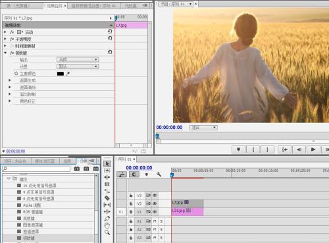Screen dimensions: 329x243
Task: Click in the effects search field
Action: pyautogui.click(x=36, y=169)
